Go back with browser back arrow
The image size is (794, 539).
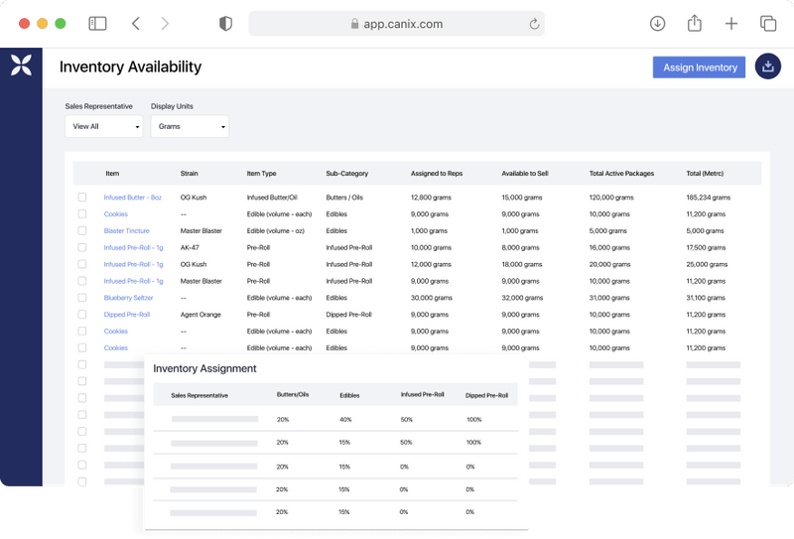[136, 23]
